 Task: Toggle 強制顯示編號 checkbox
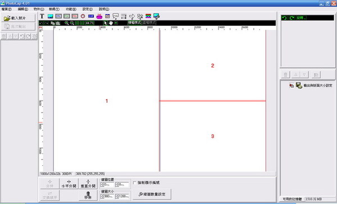pos(135,183)
